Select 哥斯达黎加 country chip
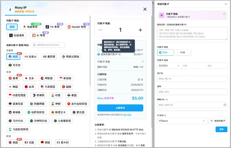 point(70,57)
